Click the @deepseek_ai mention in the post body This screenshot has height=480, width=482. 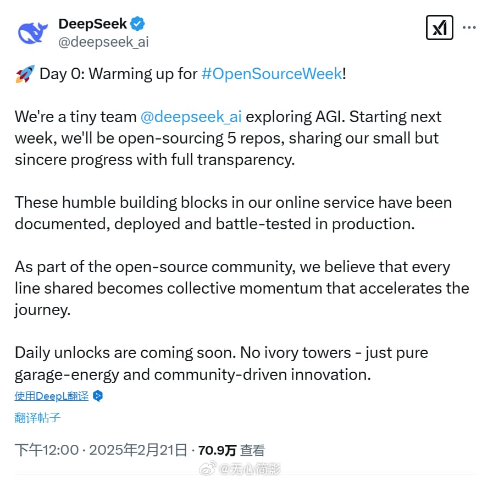coord(191,117)
